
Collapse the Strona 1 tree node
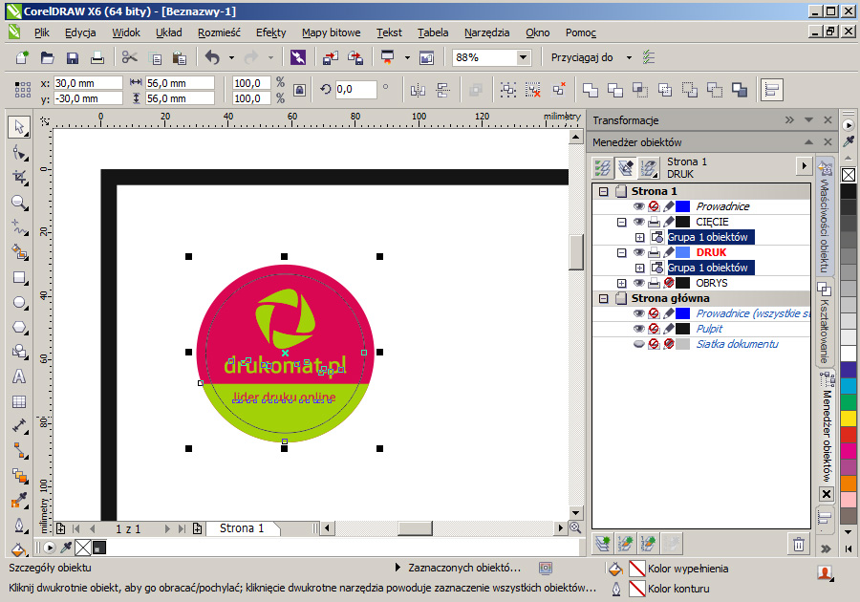pyautogui.click(x=604, y=191)
